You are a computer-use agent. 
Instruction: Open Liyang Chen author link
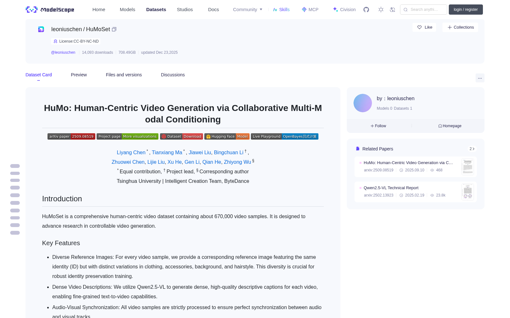pos(131,153)
